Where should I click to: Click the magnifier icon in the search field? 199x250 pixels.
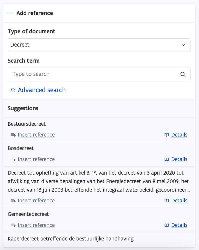[x=183, y=74]
